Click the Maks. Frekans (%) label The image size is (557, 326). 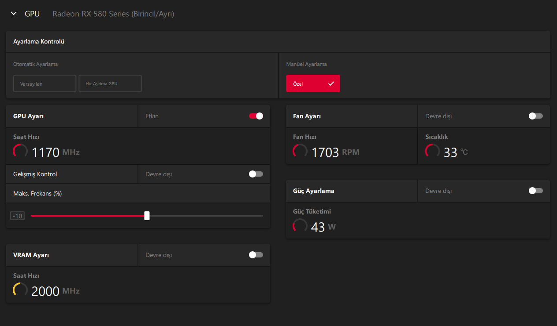[x=37, y=193]
